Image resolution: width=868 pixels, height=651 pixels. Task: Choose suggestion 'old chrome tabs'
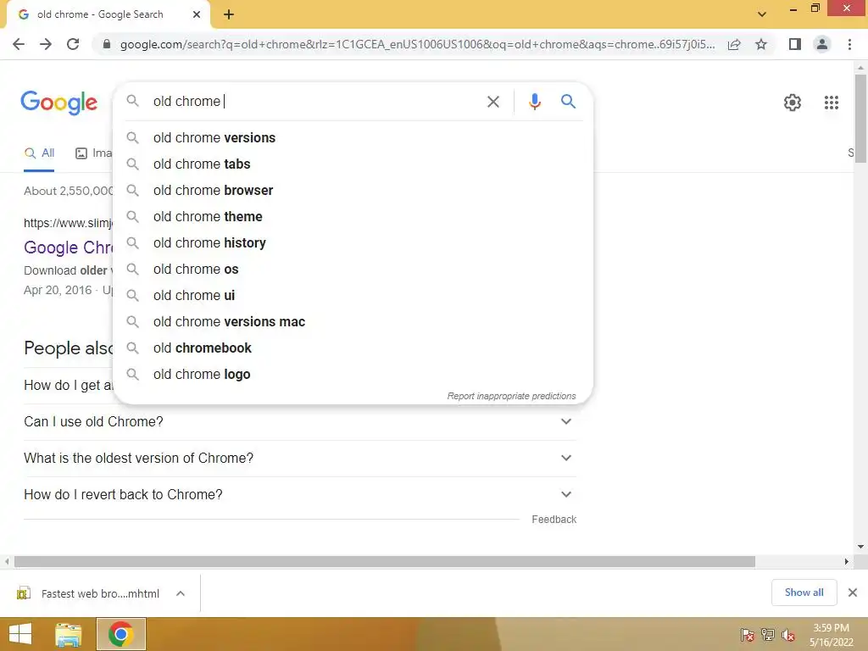click(x=353, y=164)
